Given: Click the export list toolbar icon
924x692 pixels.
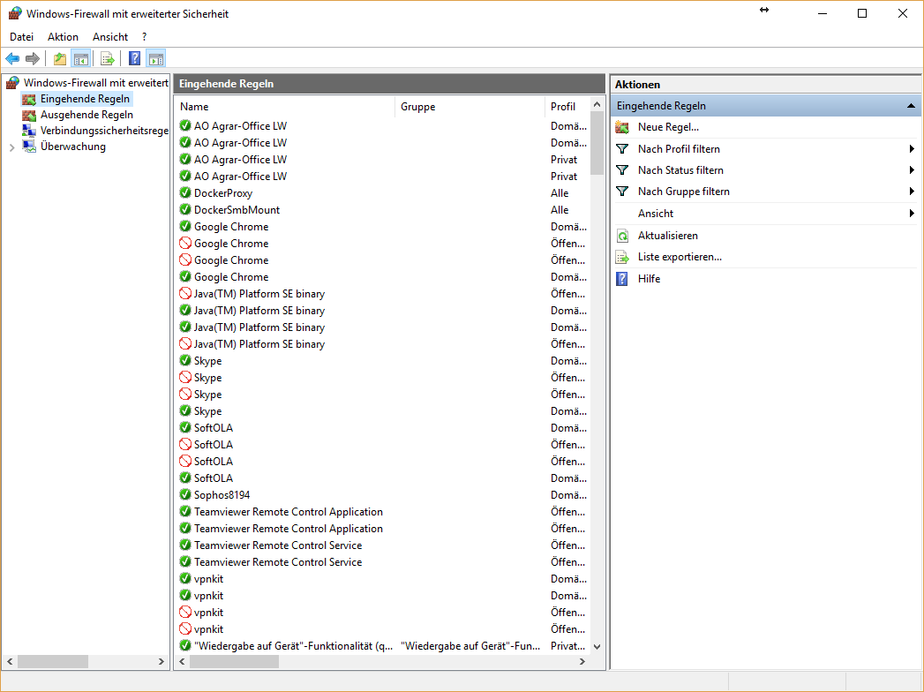Looking at the screenshot, I should (107, 59).
